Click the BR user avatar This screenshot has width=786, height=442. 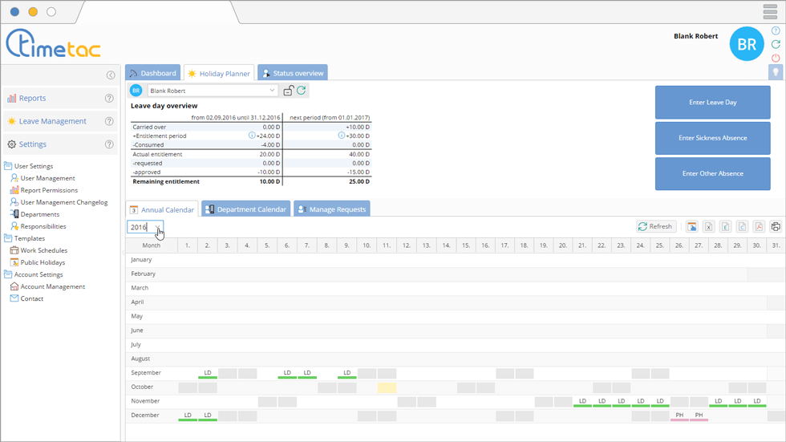tap(746, 45)
